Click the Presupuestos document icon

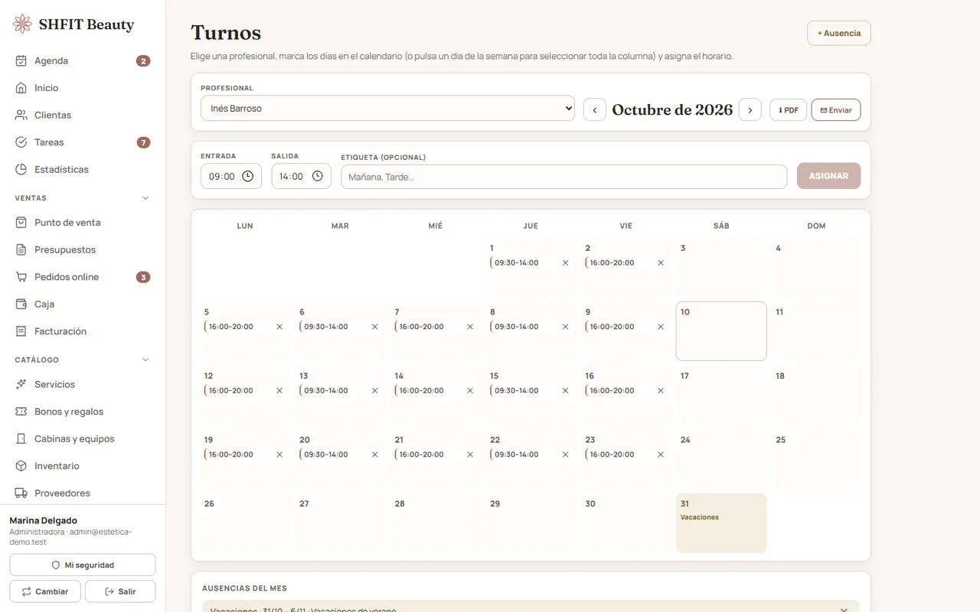(x=21, y=249)
